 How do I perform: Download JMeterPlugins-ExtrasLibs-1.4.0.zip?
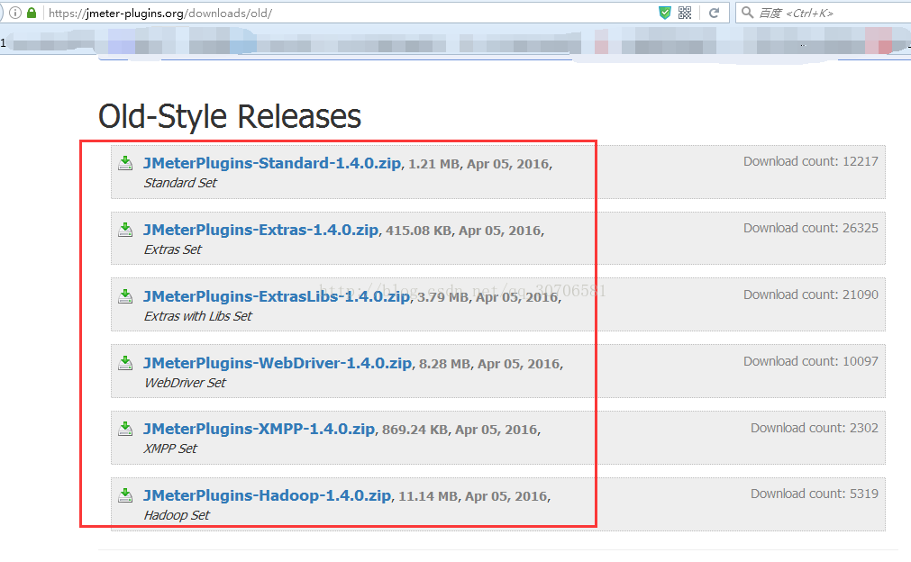pyautogui.click(x=277, y=296)
